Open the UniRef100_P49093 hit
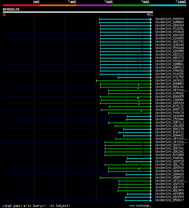189x208 pixels. pos(170,19)
